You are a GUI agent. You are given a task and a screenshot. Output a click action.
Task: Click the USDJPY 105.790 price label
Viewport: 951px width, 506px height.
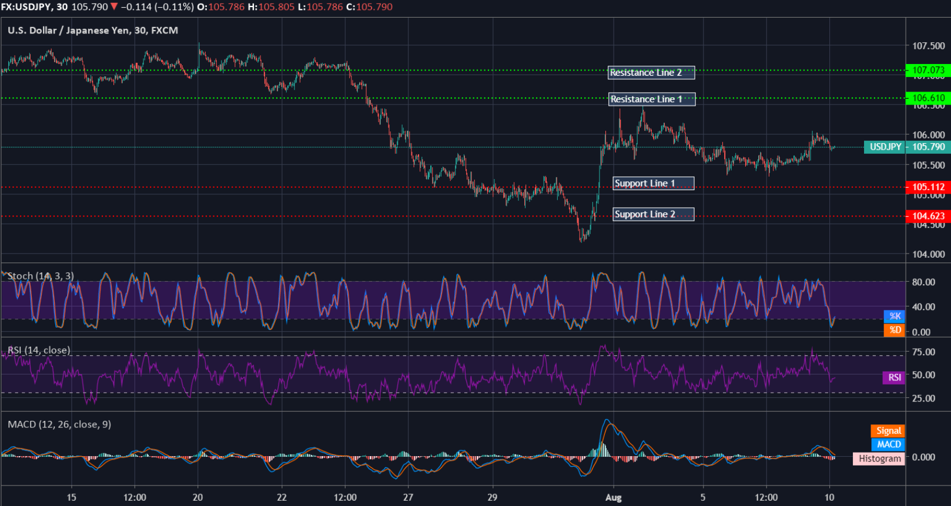coord(907,147)
